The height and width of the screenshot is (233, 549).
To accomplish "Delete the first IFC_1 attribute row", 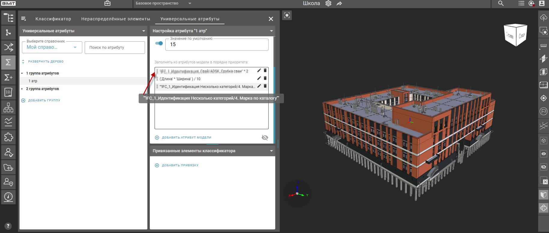I will (x=265, y=71).
